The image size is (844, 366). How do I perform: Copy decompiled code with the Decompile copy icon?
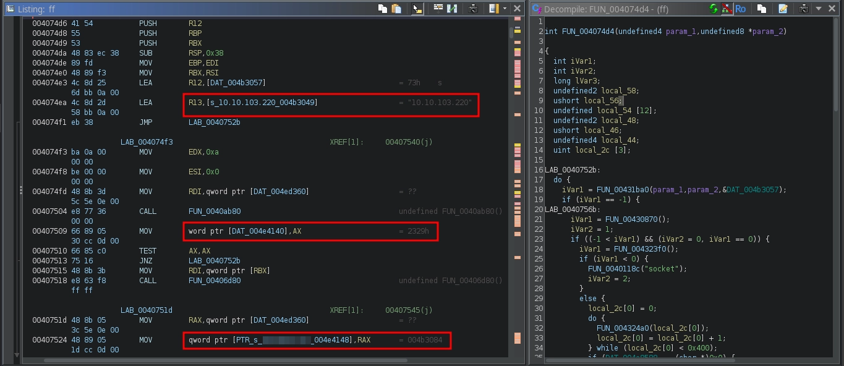tap(762, 9)
